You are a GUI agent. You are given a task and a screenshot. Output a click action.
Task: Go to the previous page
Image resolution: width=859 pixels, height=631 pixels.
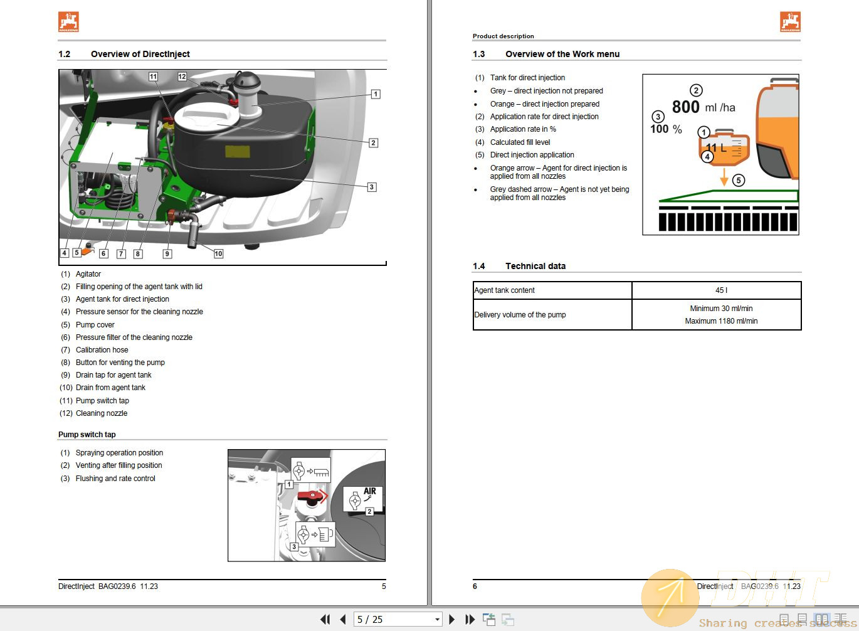[343, 619]
